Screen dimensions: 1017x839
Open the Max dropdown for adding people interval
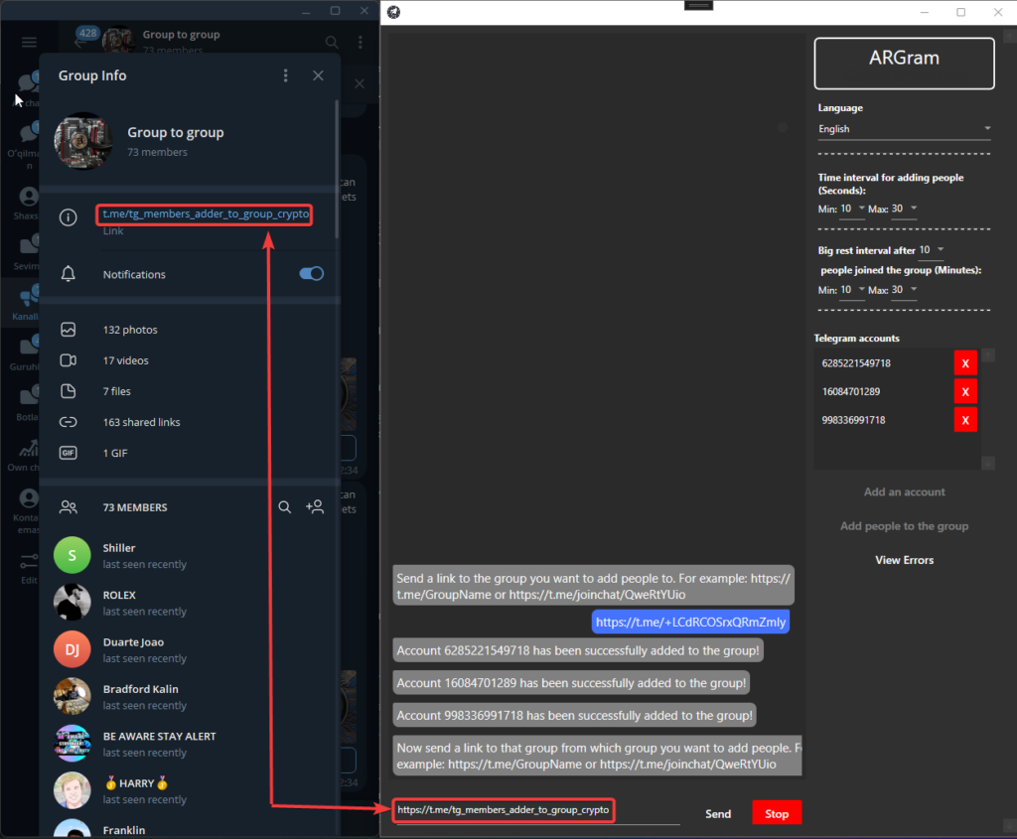(x=905, y=209)
